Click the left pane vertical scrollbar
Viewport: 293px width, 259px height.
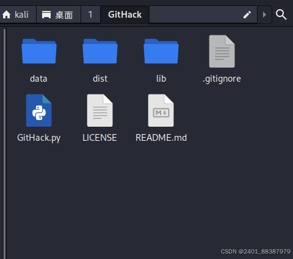click(x=4, y=143)
